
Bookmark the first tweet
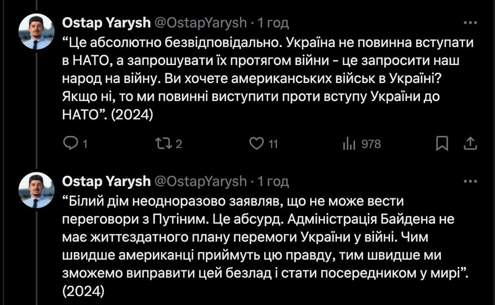point(443,144)
